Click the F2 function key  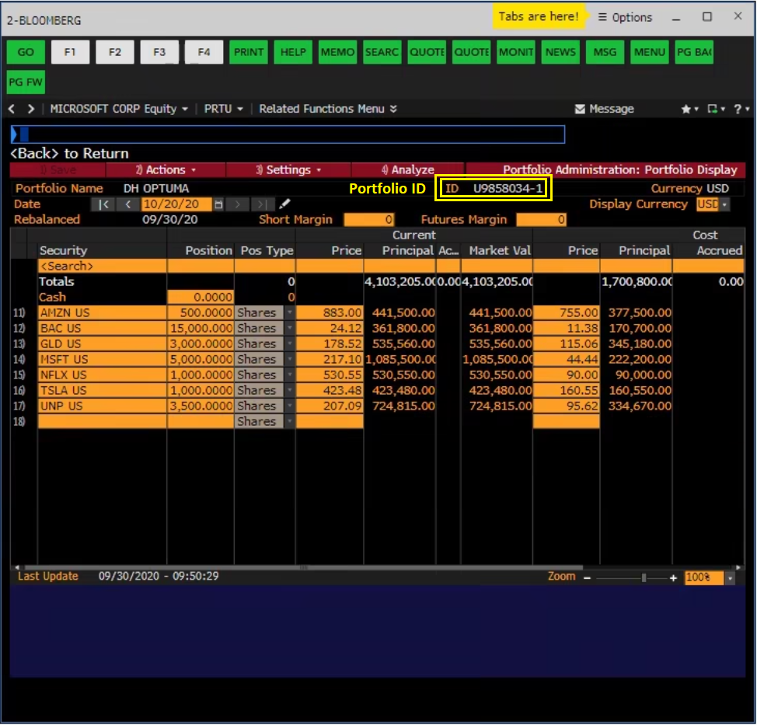click(x=115, y=52)
